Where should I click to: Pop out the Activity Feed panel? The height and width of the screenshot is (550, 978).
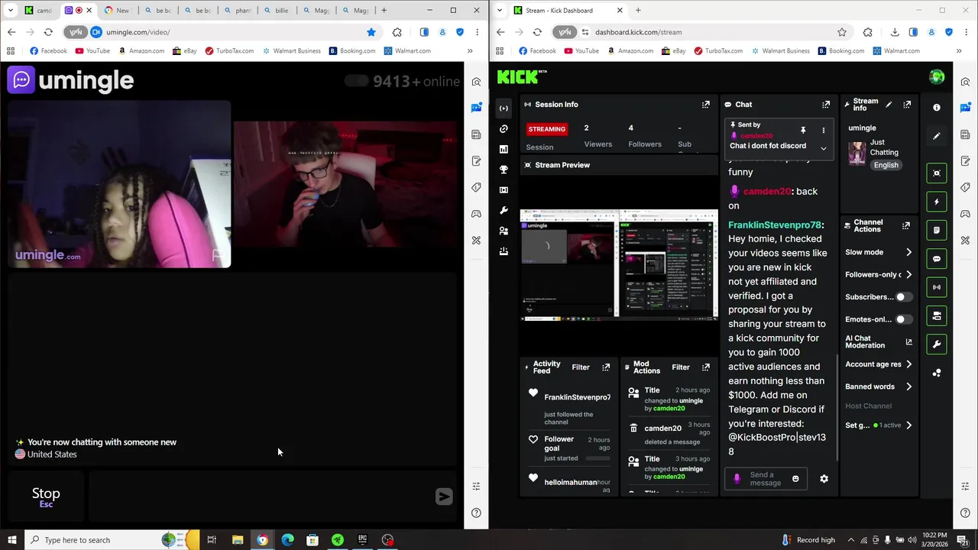[606, 367]
